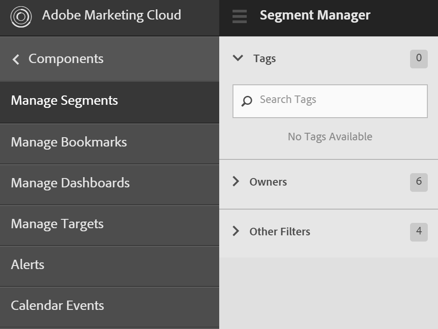Collapse the Tags section using its chevron
Screen dimensions: 438x329
[x=238, y=58]
